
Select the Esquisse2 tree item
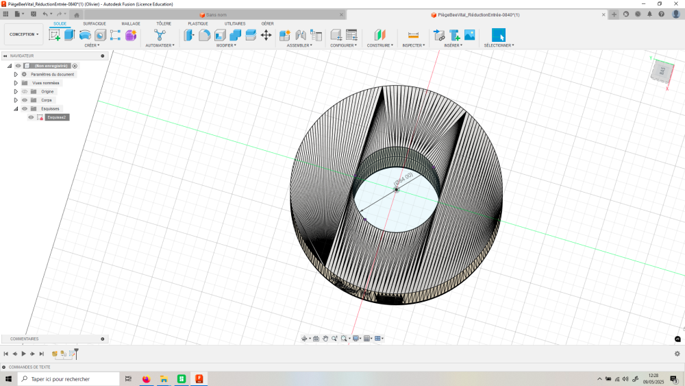[57, 117]
